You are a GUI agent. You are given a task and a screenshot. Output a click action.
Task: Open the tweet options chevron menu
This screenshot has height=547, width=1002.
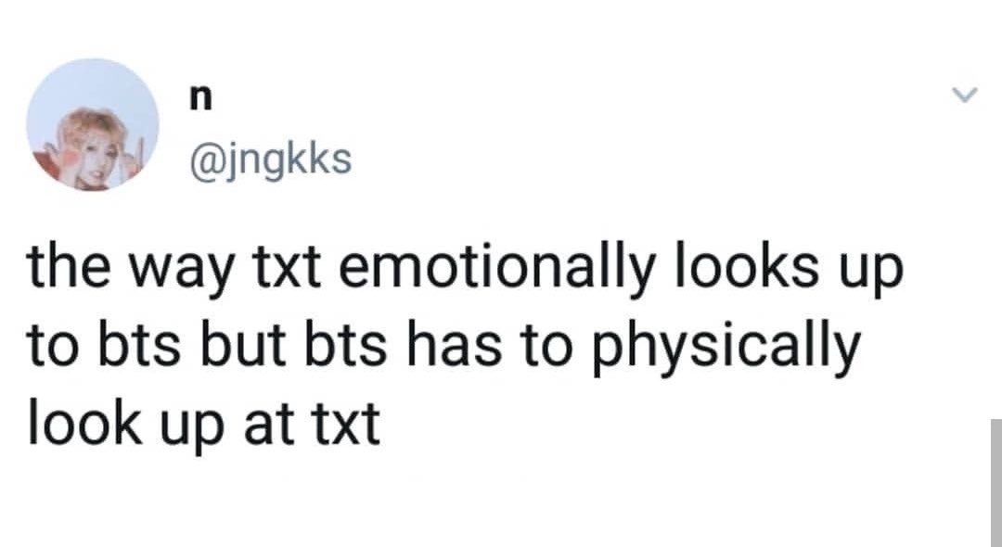(964, 96)
